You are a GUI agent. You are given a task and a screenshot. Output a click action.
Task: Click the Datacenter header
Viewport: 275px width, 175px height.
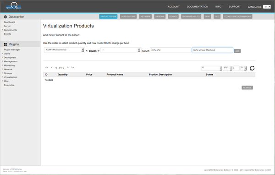[16, 16]
